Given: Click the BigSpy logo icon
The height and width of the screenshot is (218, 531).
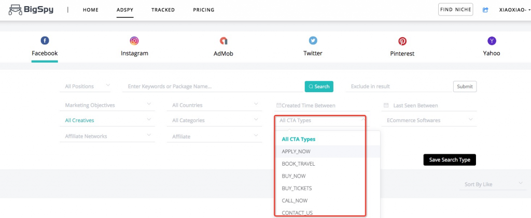Looking at the screenshot, I should [15, 10].
